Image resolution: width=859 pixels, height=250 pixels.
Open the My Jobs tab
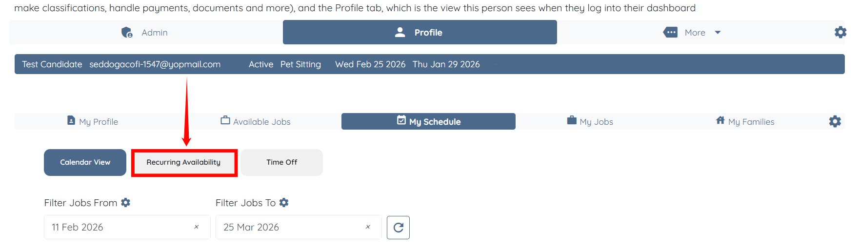coord(590,121)
